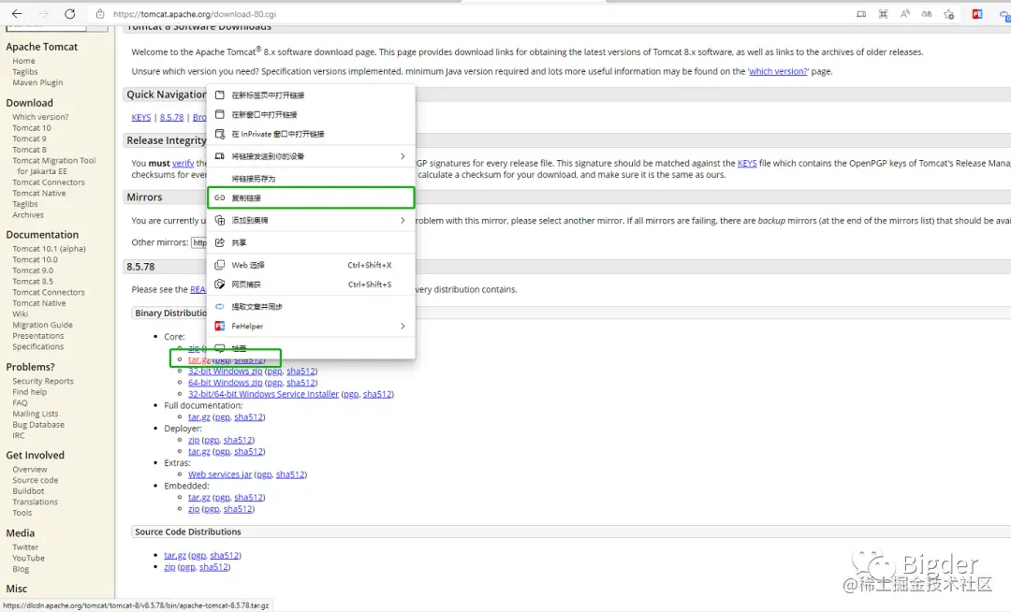Screen dimensions: 1011x612
Task: Click the add-to-collections icon in the context menu
Action: pos(220,220)
